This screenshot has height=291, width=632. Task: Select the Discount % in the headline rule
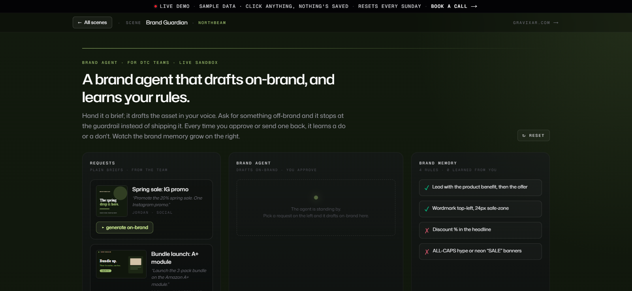click(480, 230)
